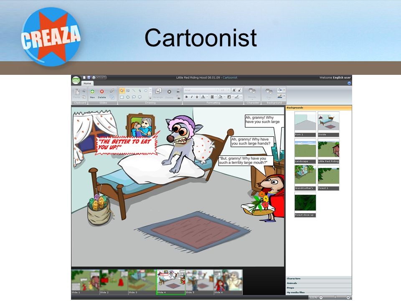The image size is (401, 301).
Task: Click the new document icon in quick access bar
Action: coord(84,77)
